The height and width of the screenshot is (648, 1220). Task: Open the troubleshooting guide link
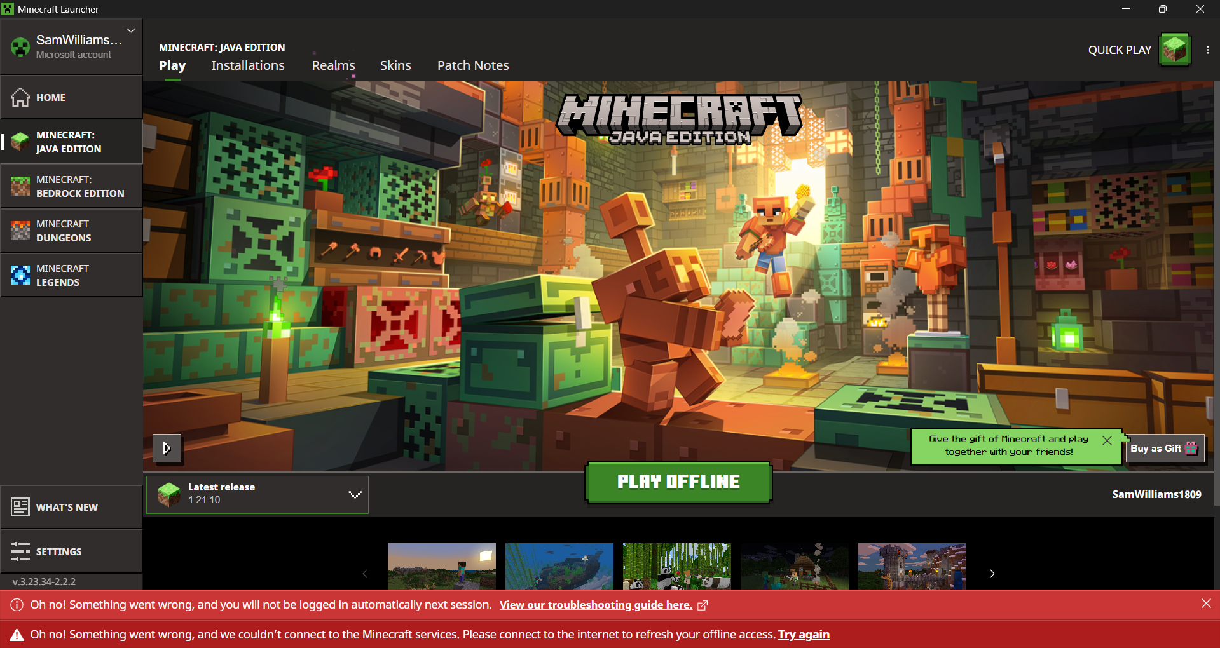coord(596,605)
